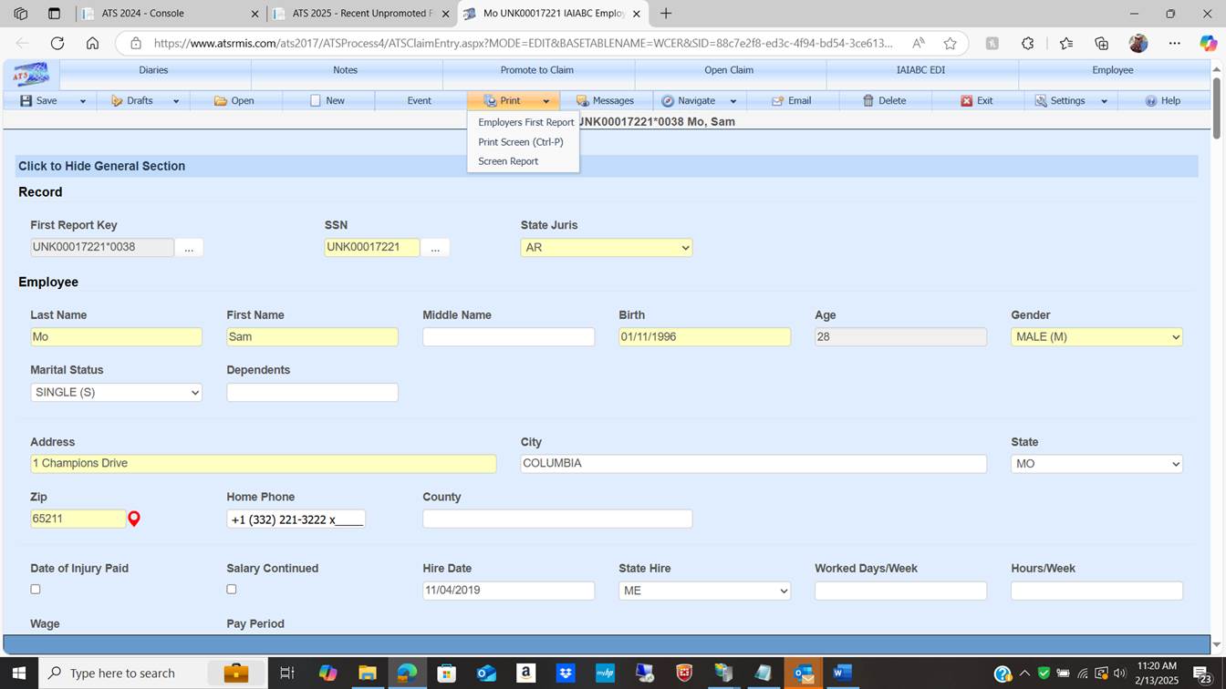Click the Save disk icon in toolbar
Image resolution: width=1226 pixels, height=689 pixels.
tap(26, 101)
